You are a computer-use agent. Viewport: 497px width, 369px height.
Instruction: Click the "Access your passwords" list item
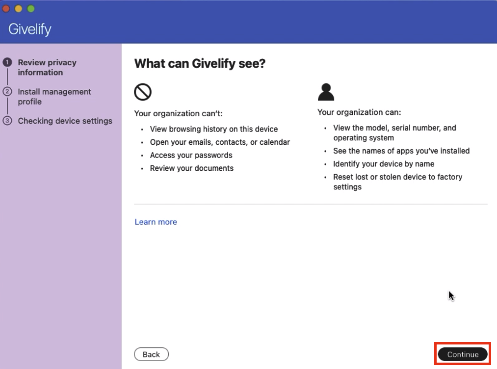pos(191,155)
